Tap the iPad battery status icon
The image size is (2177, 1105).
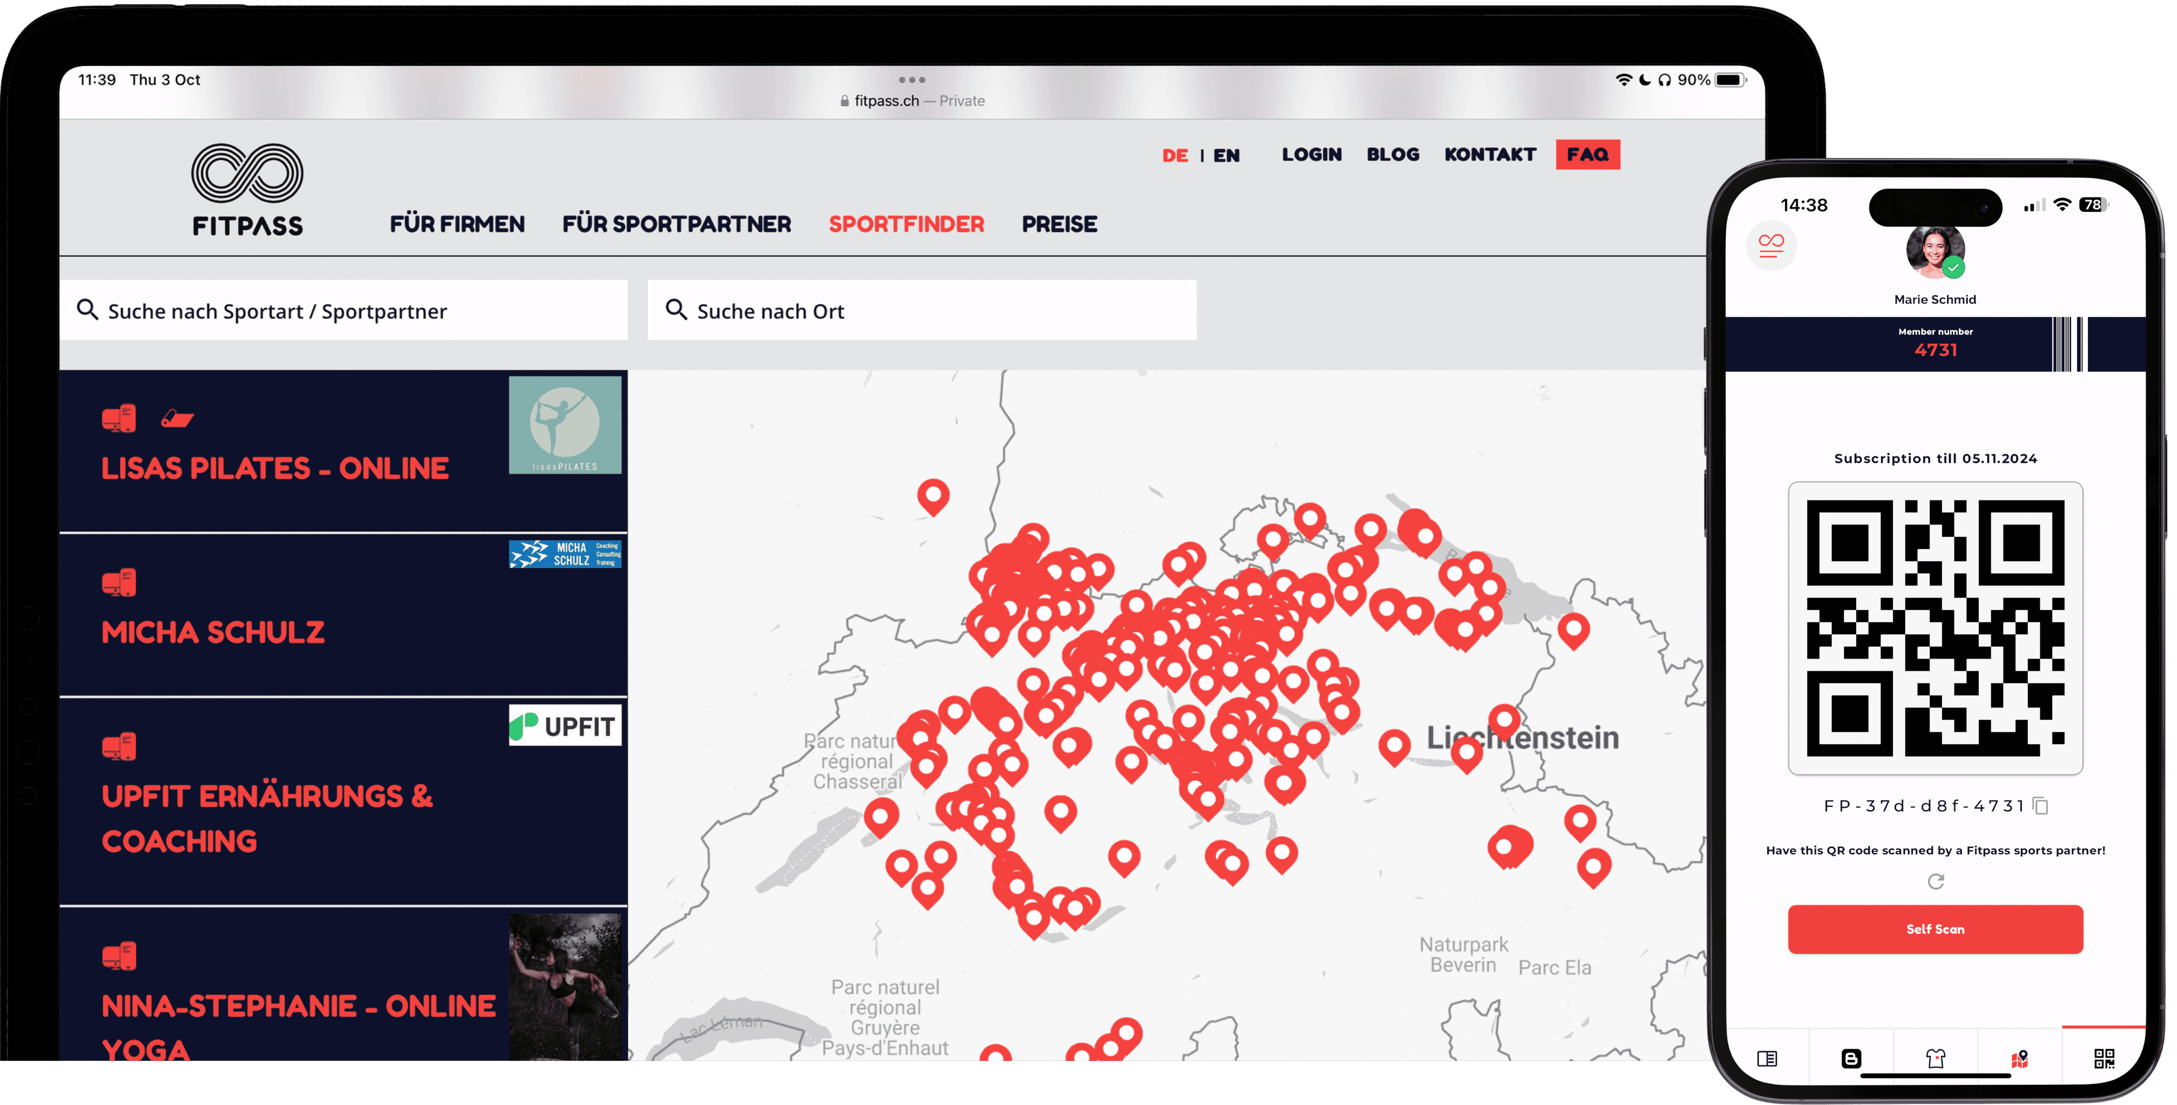[x=1731, y=79]
